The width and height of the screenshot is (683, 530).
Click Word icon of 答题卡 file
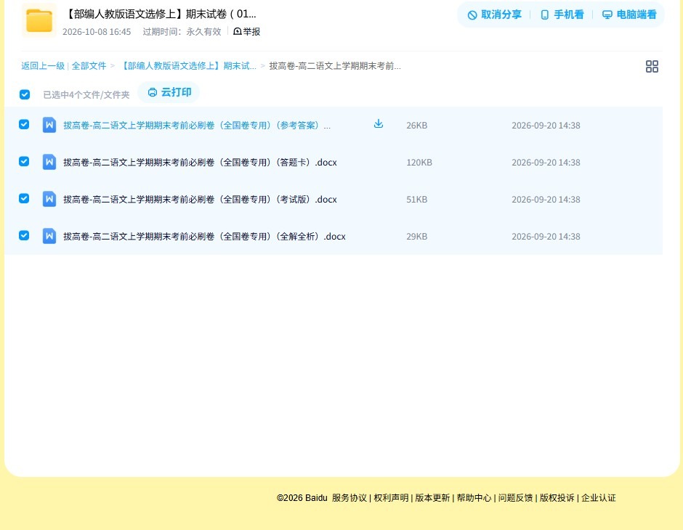[x=49, y=163]
